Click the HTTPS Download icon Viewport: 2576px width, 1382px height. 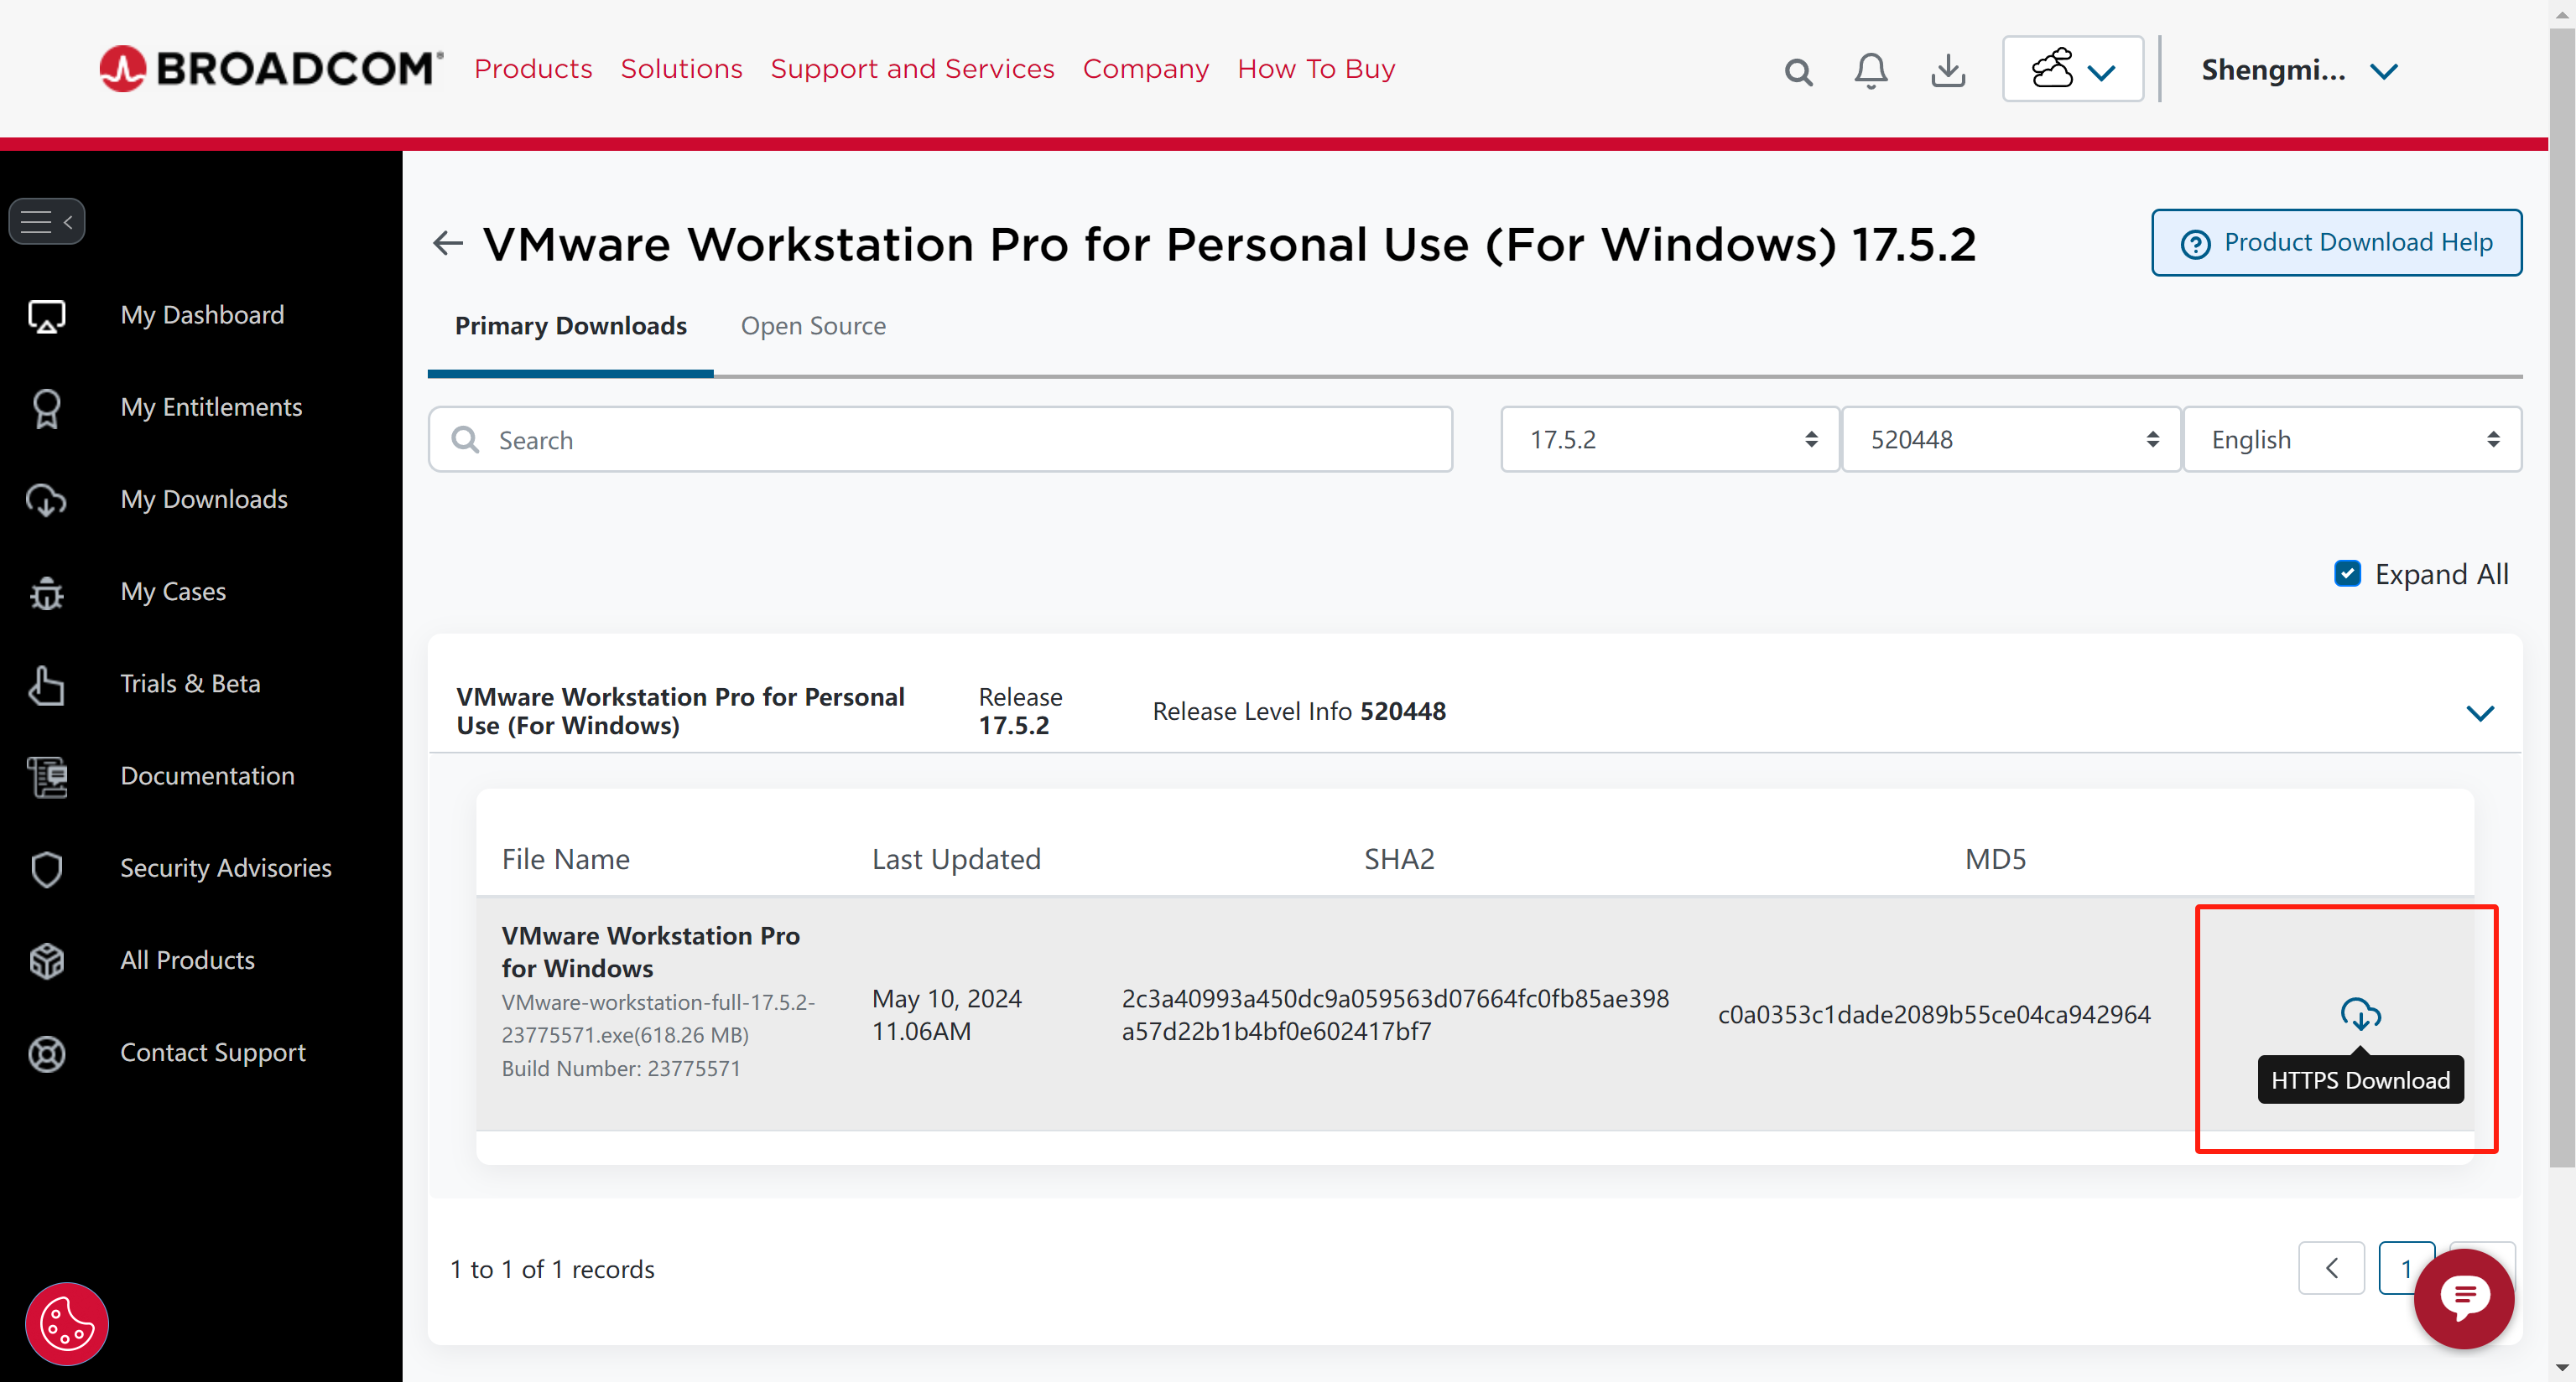pos(2358,1014)
